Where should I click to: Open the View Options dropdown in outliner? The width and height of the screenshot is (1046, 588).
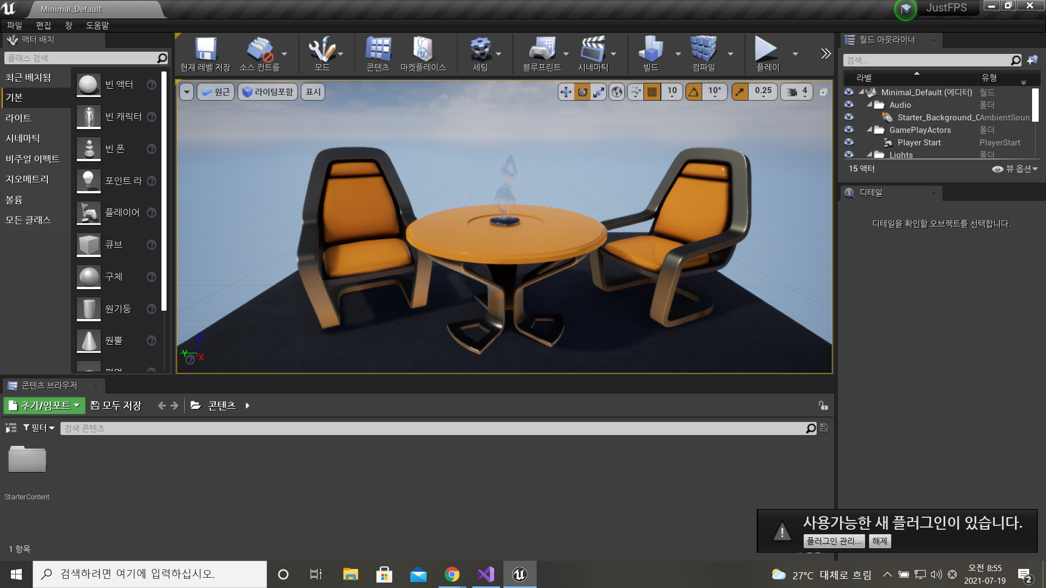pyautogui.click(x=1015, y=169)
